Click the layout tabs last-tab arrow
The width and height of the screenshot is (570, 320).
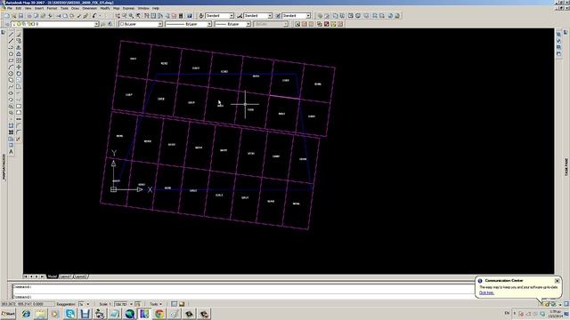point(42,276)
